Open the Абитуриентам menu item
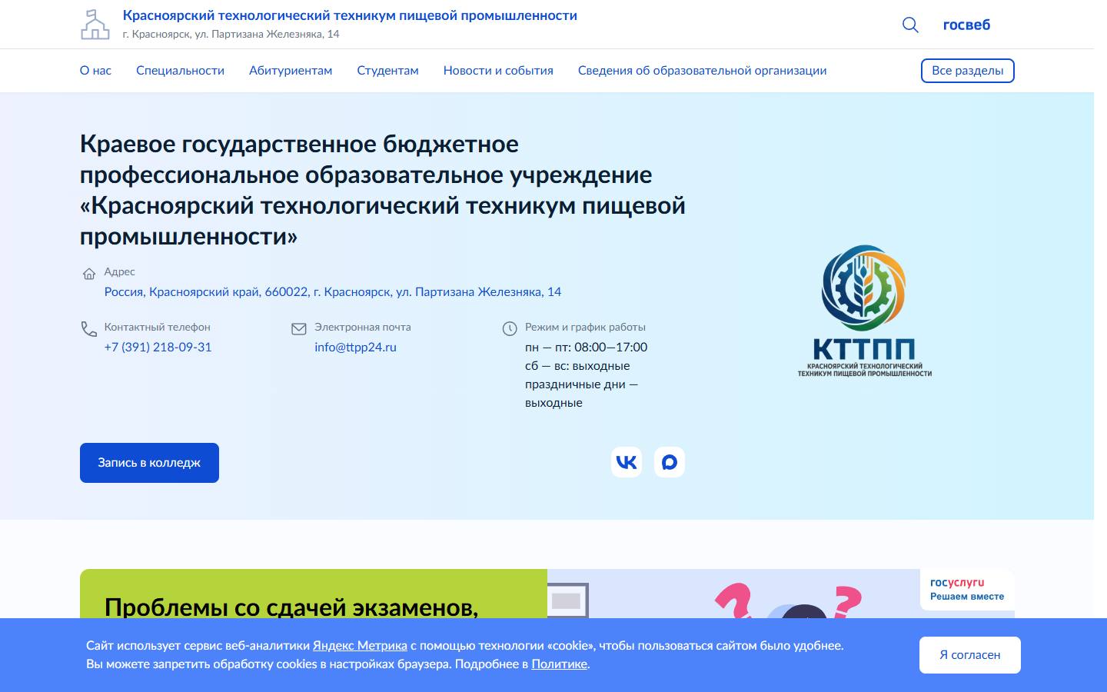This screenshot has width=1107, height=692. (291, 70)
